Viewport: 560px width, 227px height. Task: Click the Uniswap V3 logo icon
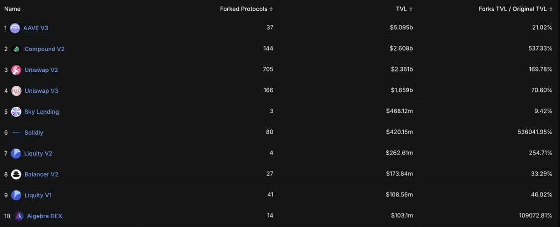click(16, 91)
